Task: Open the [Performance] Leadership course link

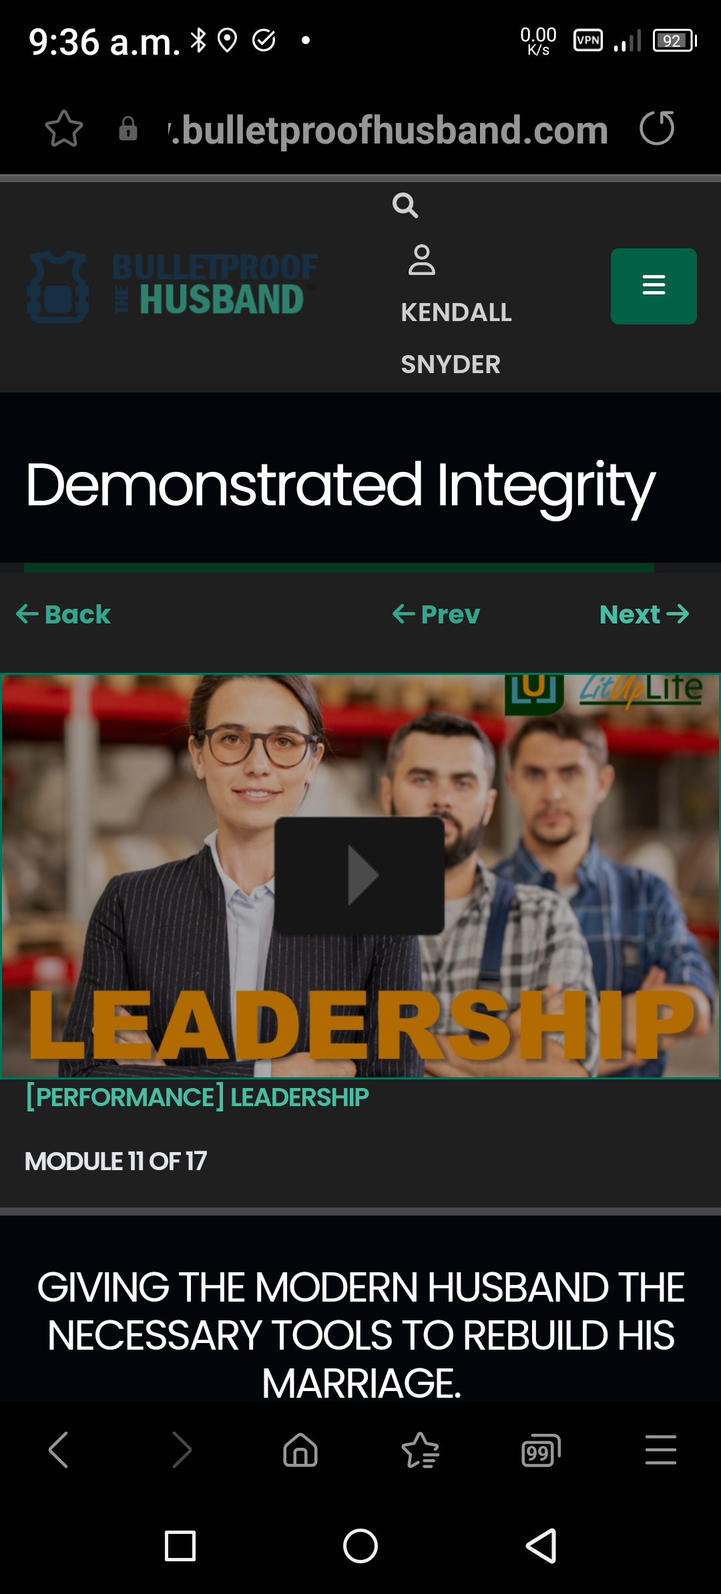Action: pyautogui.click(x=197, y=1097)
